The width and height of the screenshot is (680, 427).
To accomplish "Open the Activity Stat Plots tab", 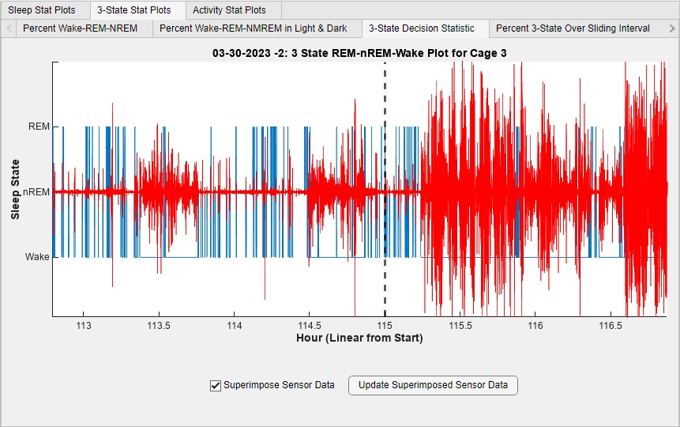I will click(229, 10).
